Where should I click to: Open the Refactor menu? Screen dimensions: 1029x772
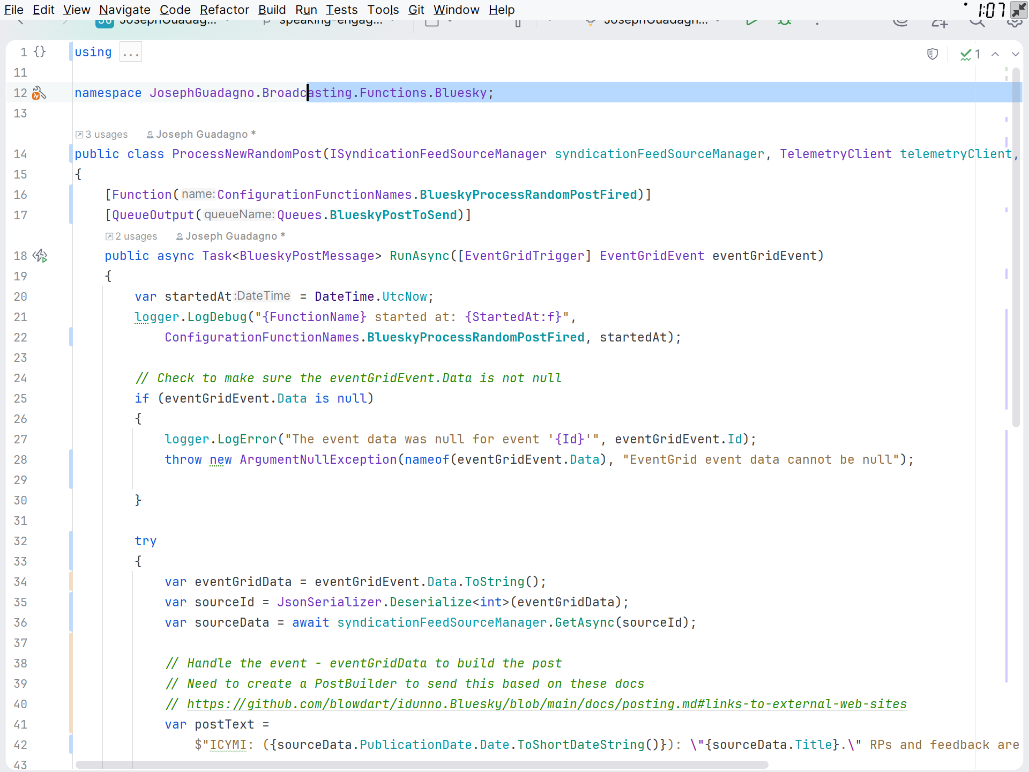[224, 10]
